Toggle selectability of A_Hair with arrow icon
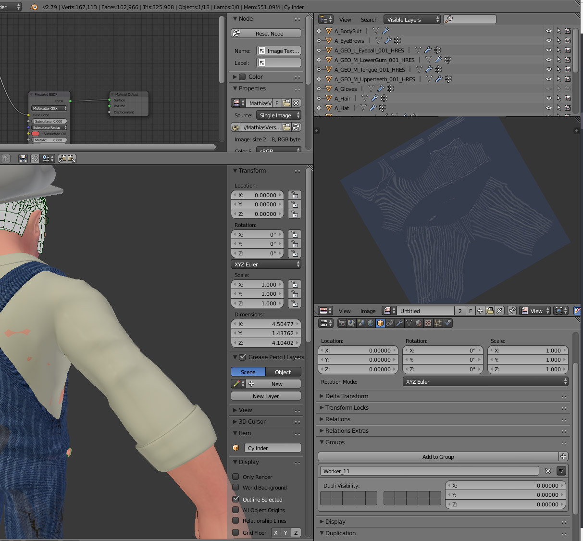 pyautogui.click(x=558, y=98)
